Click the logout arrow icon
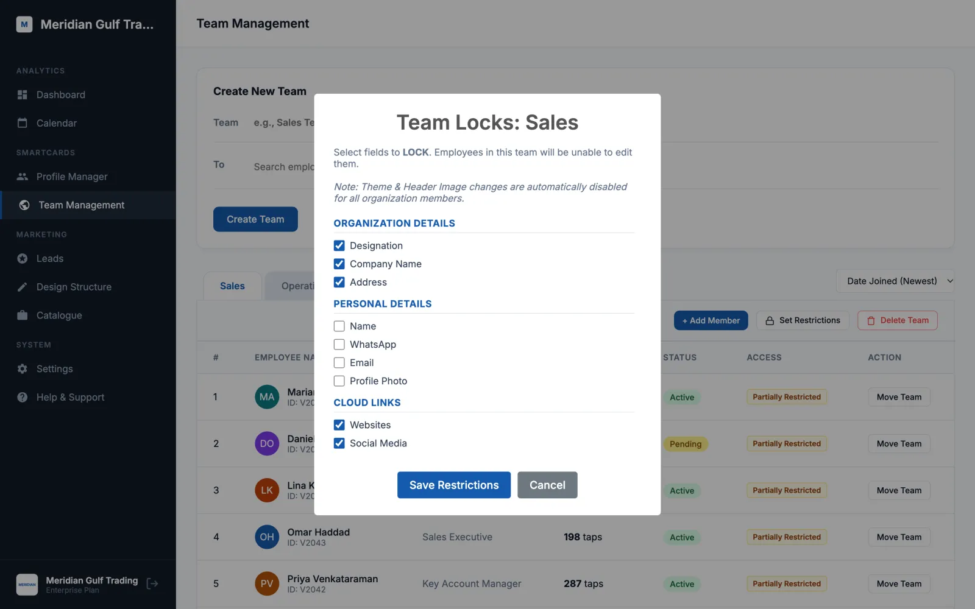Image resolution: width=975 pixels, height=609 pixels. [152, 583]
